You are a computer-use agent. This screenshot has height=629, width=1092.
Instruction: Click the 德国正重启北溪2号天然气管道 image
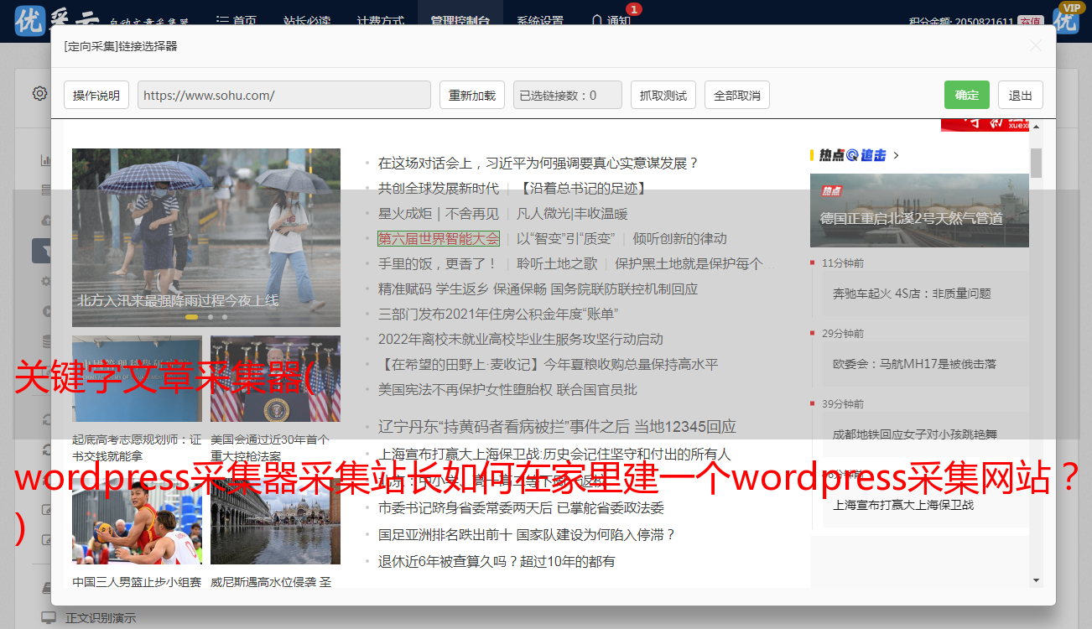(x=919, y=211)
